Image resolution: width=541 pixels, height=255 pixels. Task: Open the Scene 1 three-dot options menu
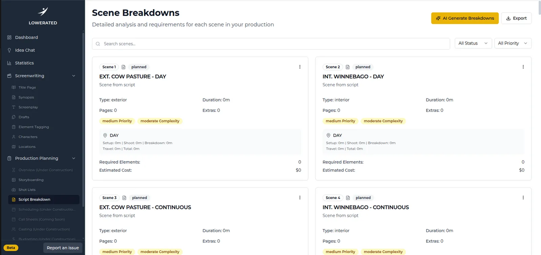(300, 67)
